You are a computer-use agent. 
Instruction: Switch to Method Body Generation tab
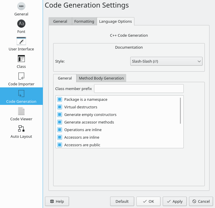pos(101,78)
